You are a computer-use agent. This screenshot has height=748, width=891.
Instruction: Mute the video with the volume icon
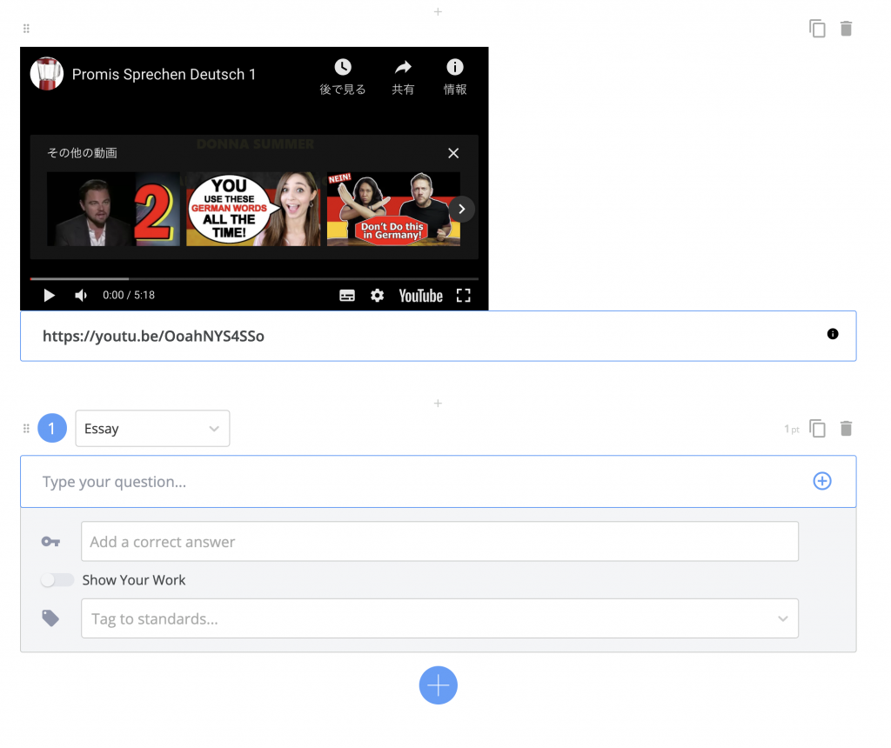coord(80,295)
